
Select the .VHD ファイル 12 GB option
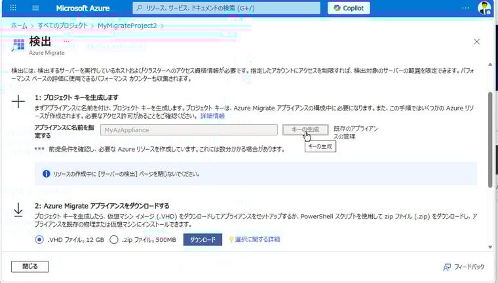point(39,240)
